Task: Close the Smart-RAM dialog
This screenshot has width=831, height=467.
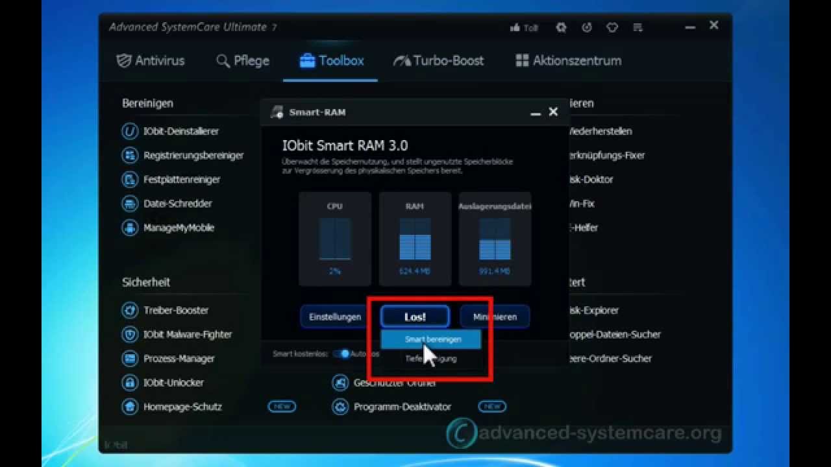Action: tap(553, 112)
